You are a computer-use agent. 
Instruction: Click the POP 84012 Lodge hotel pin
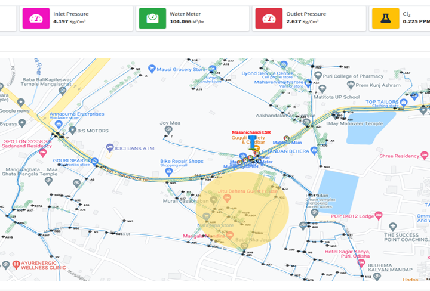(351, 216)
